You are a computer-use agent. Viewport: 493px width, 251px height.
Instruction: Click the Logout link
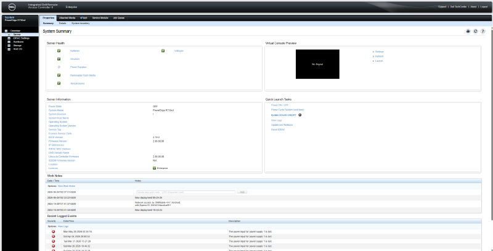pyautogui.click(x=484, y=7)
